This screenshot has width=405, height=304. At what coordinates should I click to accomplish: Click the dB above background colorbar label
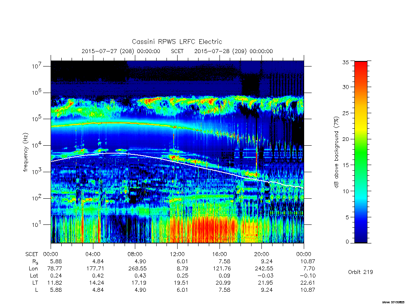point(336,152)
